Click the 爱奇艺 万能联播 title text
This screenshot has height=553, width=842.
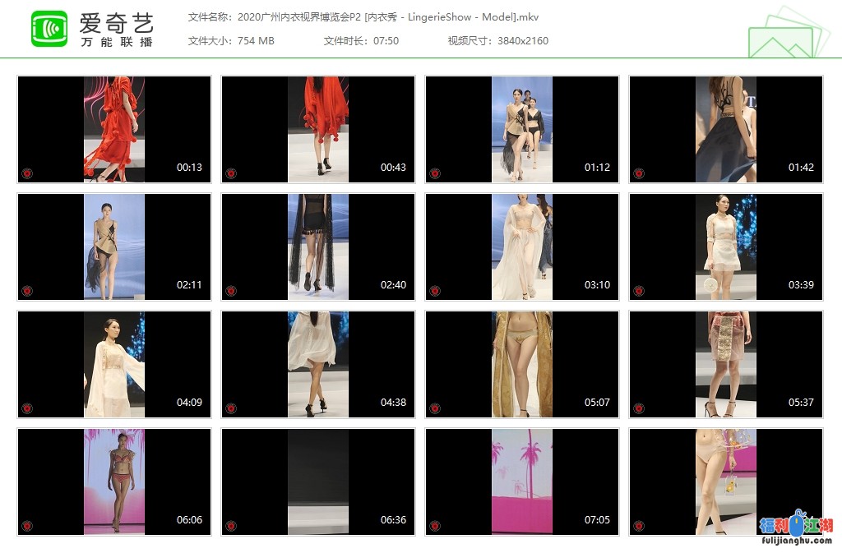click(x=116, y=30)
